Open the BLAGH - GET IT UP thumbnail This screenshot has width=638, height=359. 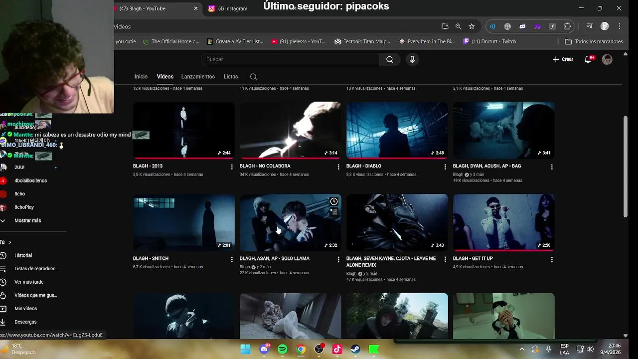[503, 222]
